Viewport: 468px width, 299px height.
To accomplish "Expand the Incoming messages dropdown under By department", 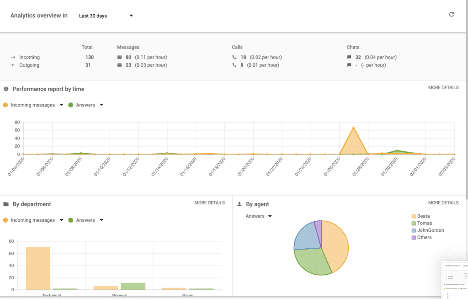I will click(61, 220).
